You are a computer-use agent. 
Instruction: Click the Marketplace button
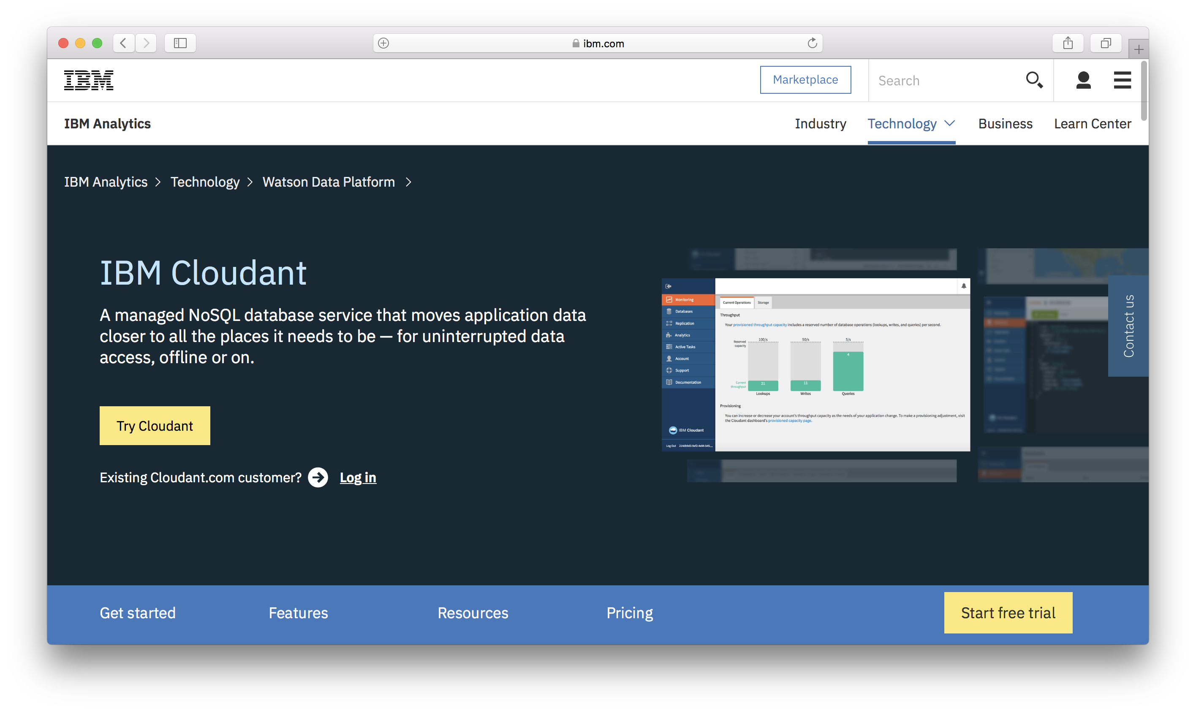(x=805, y=80)
